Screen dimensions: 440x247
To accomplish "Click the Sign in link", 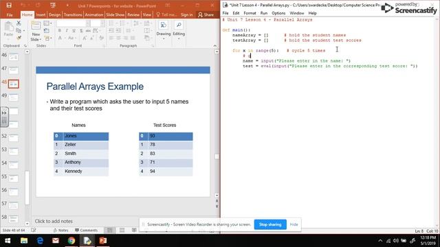I will (187, 14).
